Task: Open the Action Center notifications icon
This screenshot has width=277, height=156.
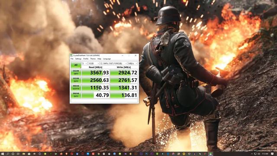Action: tap(272, 154)
